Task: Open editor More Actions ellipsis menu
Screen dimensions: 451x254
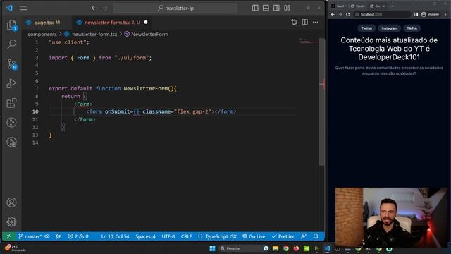Action: pyautogui.click(x=316, y=22)
